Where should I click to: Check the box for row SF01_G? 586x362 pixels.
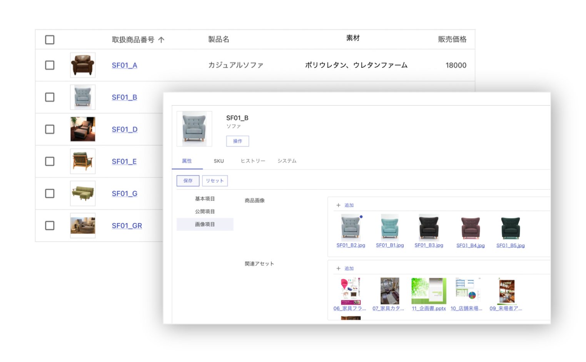(x=50, y=193)
